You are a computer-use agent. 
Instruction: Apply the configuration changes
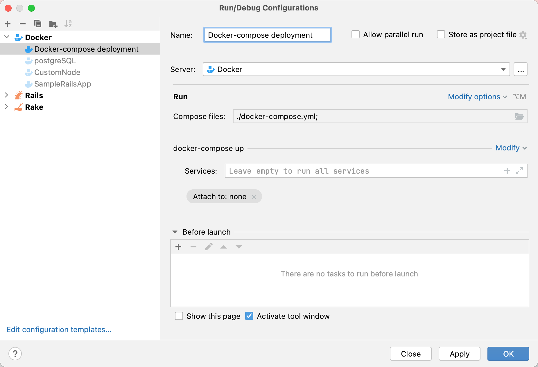[459, 354]
